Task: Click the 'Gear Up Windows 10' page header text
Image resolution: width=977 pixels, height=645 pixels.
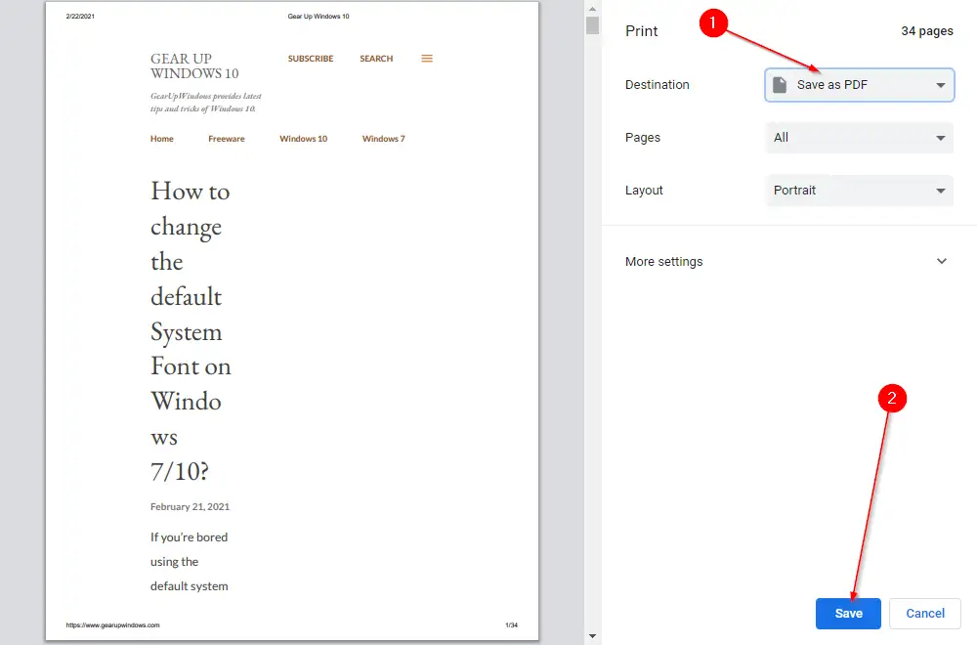Action: [319, 17]
